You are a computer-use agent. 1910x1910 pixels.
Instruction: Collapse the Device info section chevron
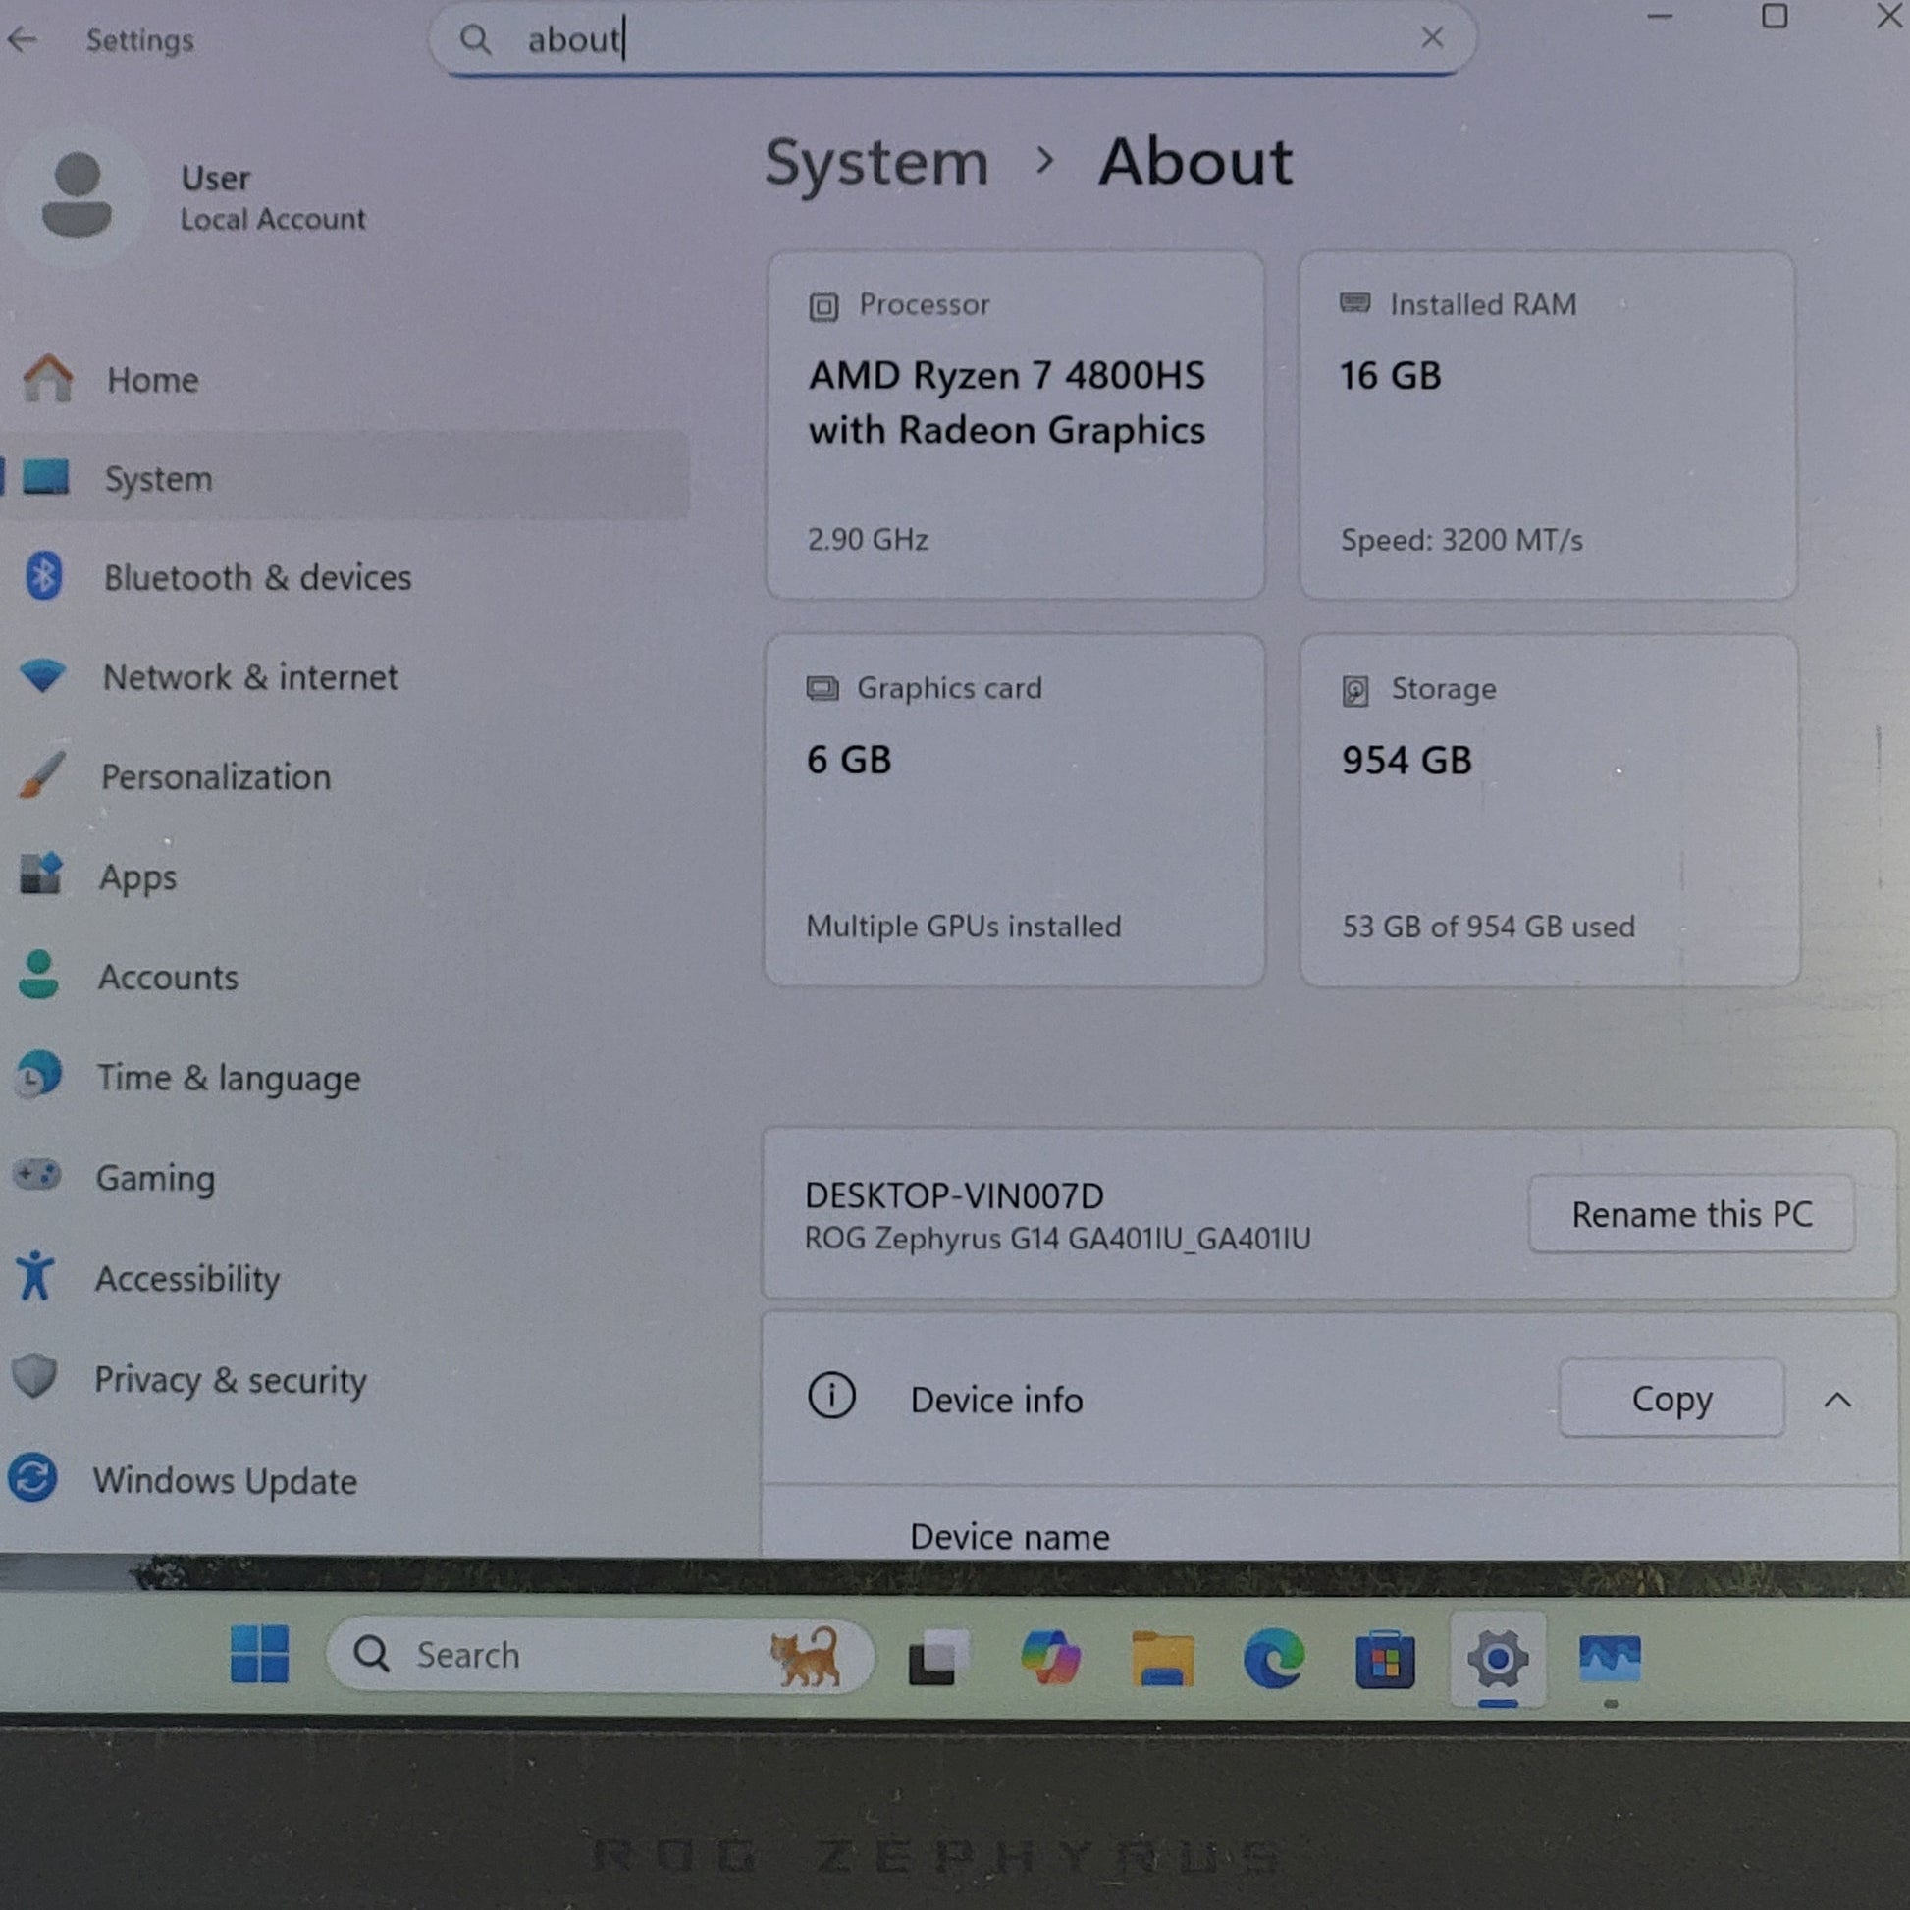pos(1836,1399)
